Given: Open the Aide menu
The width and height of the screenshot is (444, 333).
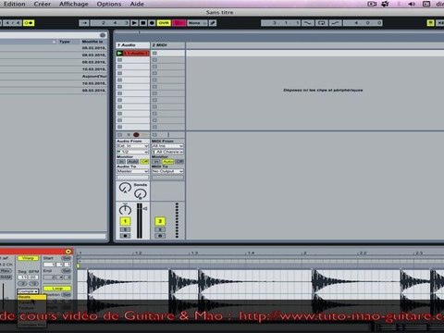Looking at the screenshot, I should 137,4.
